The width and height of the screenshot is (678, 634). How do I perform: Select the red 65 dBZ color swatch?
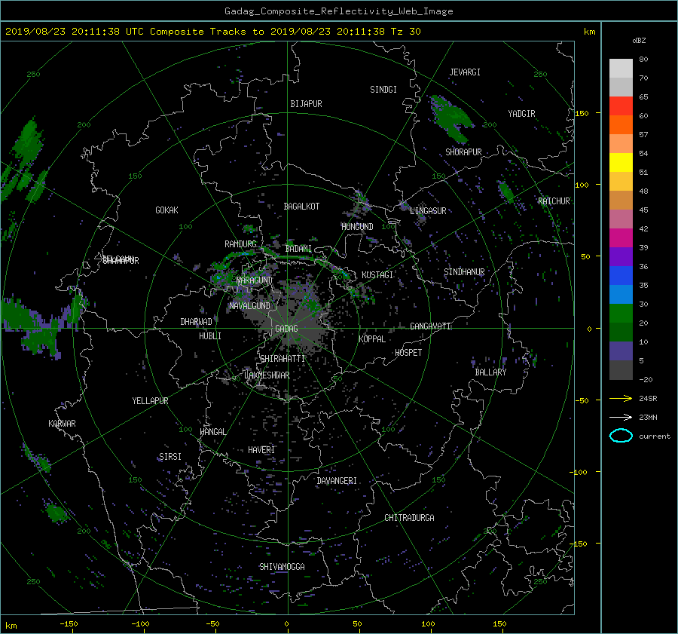pos(621,106)
